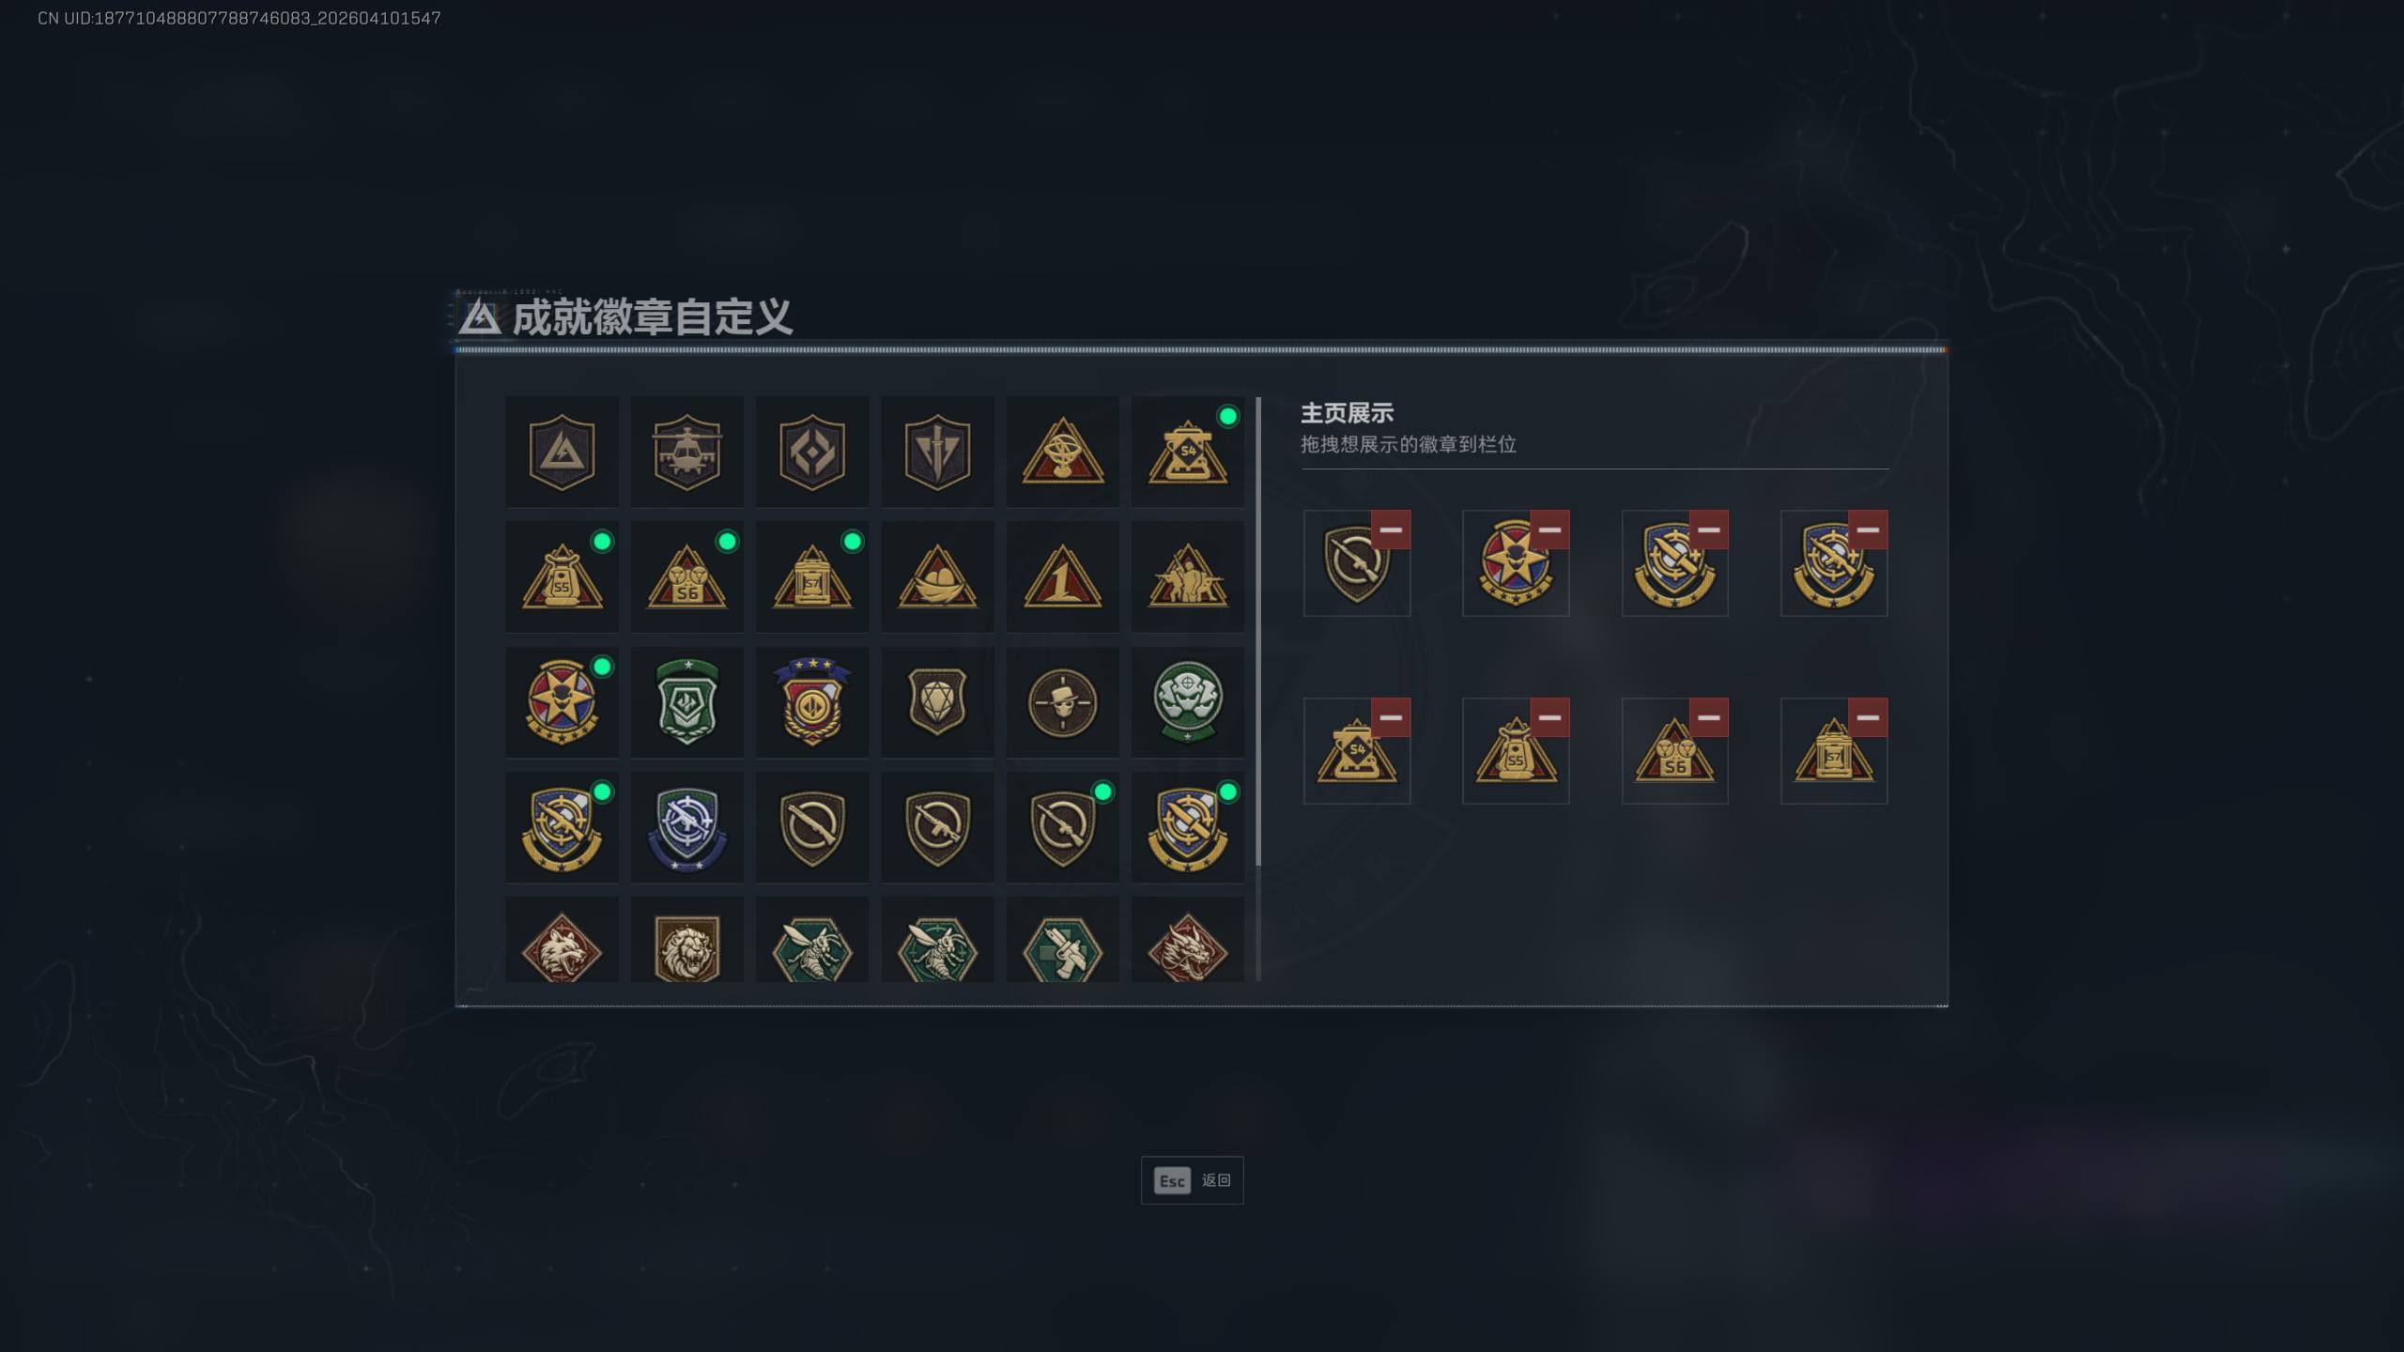Viewport: 2404px width, 1352px height.
Task: Click the white wolf diamond badge
Action: click(562, 942)
